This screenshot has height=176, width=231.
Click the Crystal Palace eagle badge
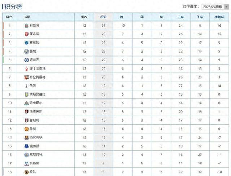(26, 163)
